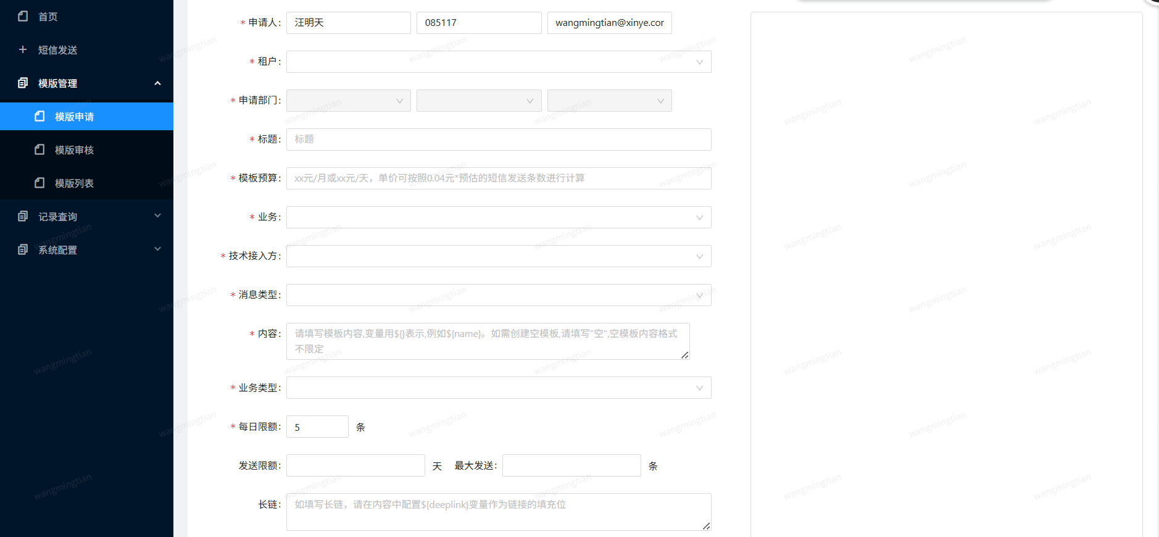The width and height of the screenshot is (1159, 537).
Task: Open 首页 in the sidebar menu
Action: pyautogui.click(x=86, y=17)
